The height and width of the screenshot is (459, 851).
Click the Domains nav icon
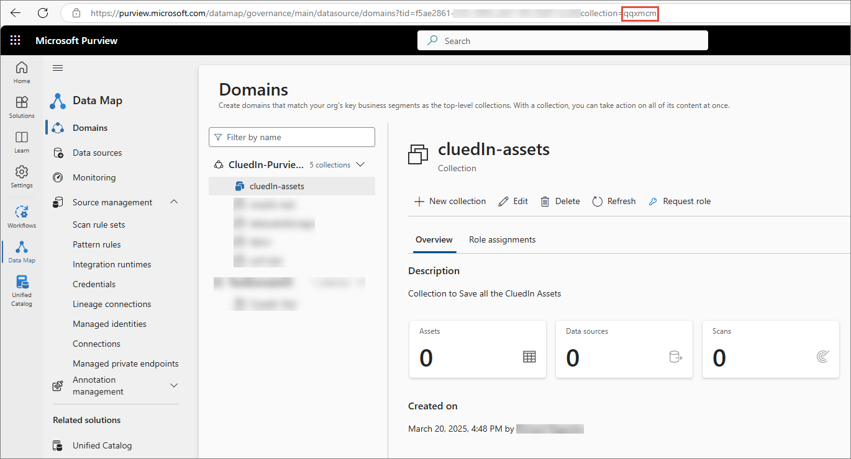58,128
